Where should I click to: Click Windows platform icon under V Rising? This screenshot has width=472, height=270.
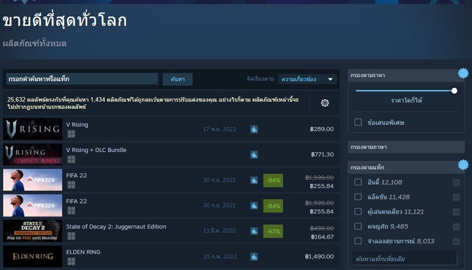[x=71, y=134]
